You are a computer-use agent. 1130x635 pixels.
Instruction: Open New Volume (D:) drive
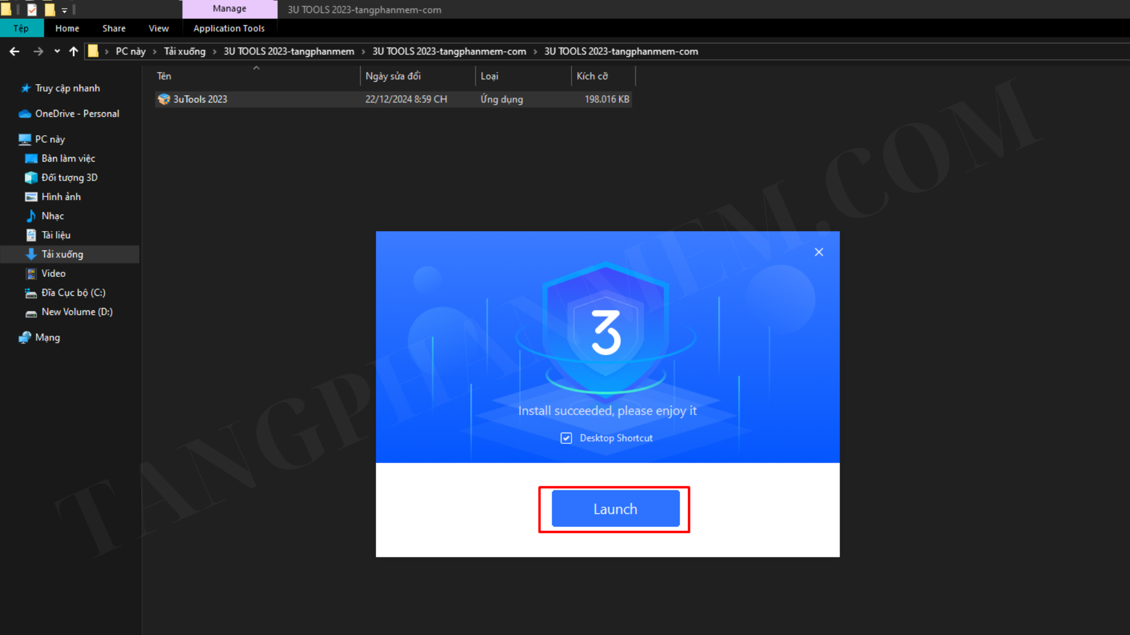(77, 312)
